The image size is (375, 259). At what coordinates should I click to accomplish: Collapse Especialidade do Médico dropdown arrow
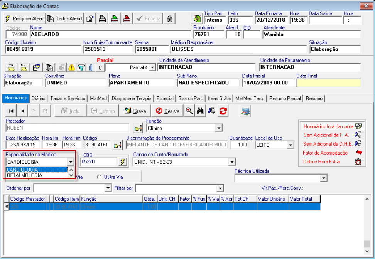coord(71,162)
